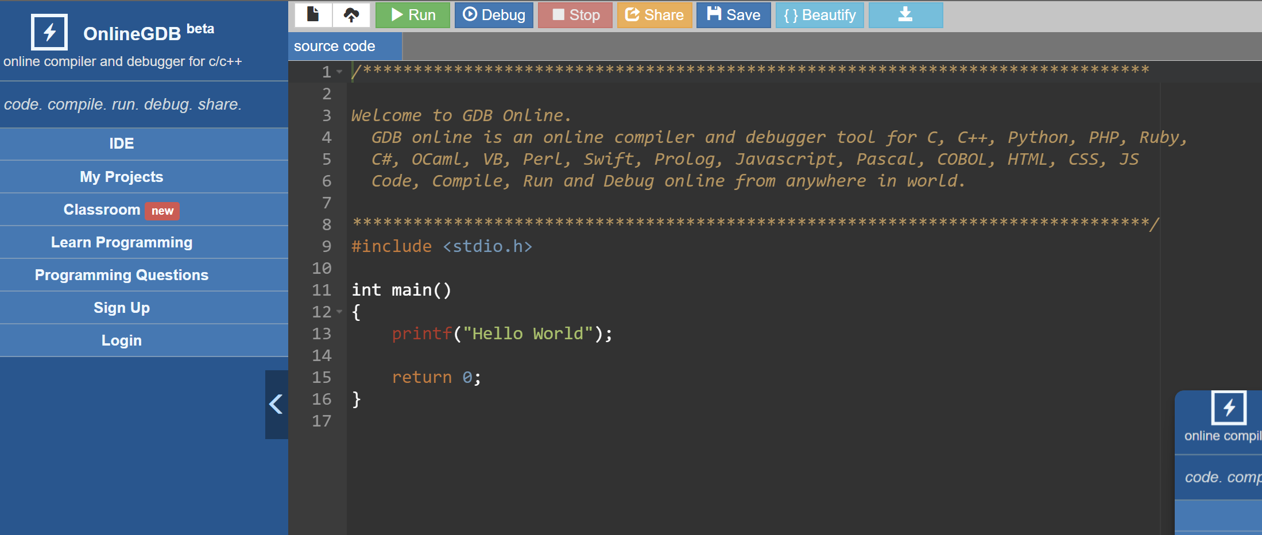Run the Hello World program
The image size is (1262, 535).
tap(412, 15)
